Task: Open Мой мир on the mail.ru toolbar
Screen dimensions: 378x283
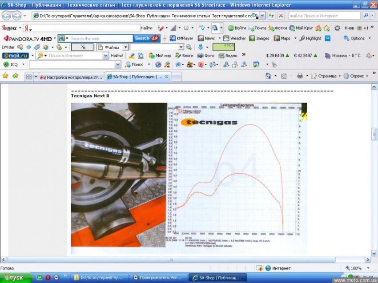Action: (160, 56)
